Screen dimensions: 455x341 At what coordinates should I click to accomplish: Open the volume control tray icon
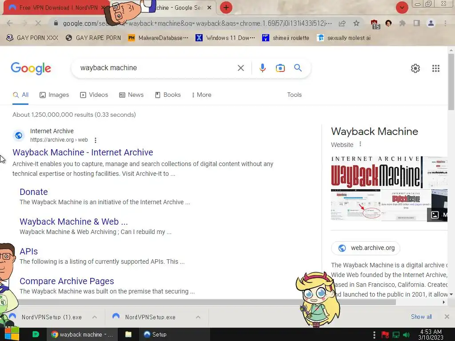407,335
